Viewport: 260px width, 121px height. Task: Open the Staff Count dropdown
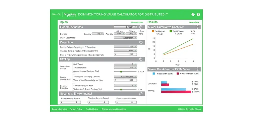pyautogui.click(x=125, y=64)
